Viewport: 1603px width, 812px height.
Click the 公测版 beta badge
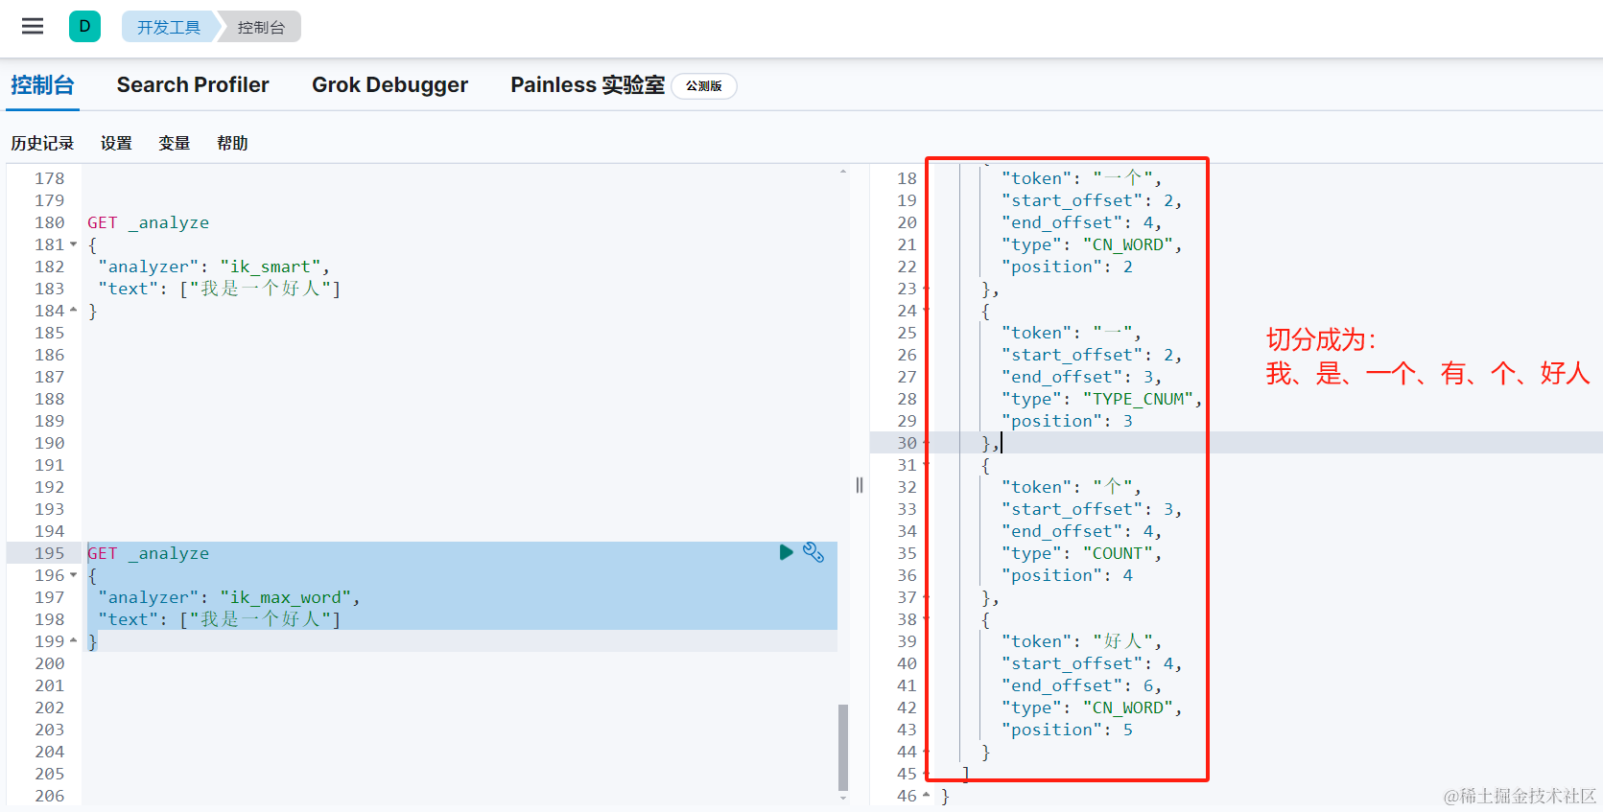coord(704,86)
